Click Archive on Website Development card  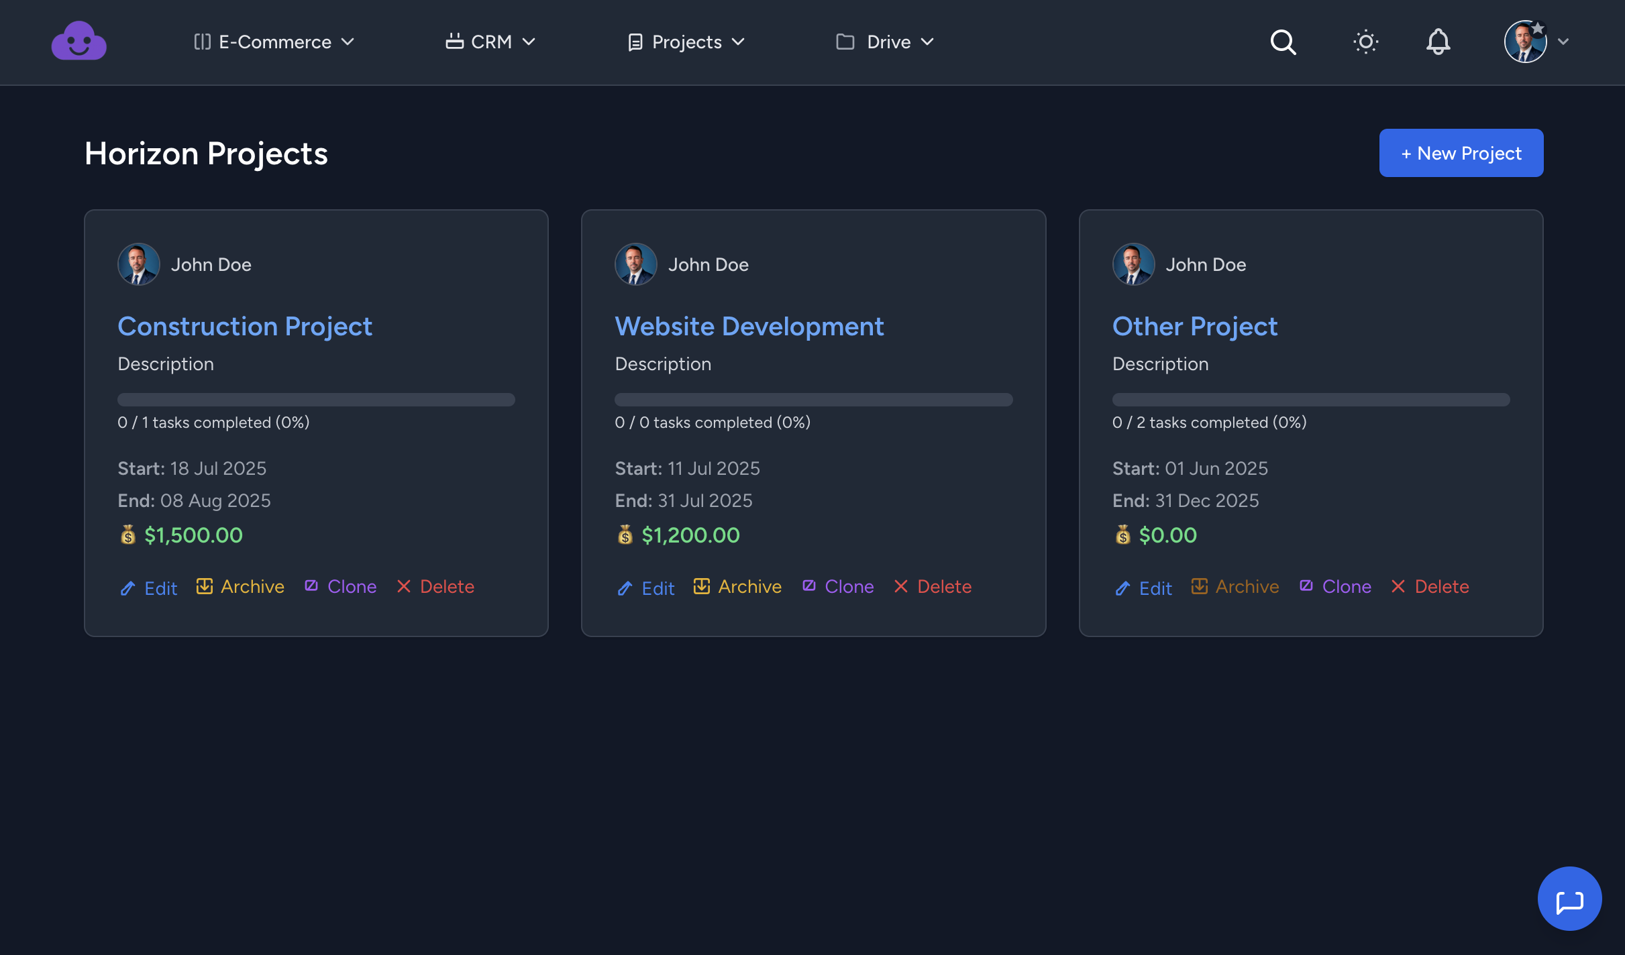pyautogui.click(x=738, y=586)
